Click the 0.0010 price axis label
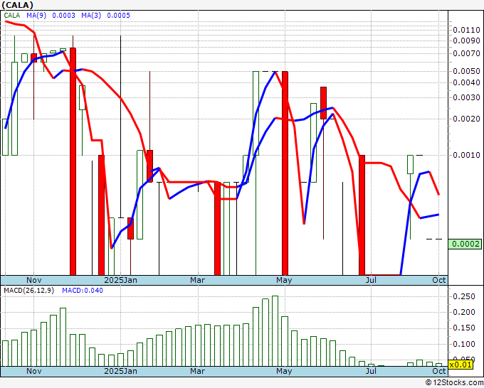484x388 pixels. pos(465,155)
